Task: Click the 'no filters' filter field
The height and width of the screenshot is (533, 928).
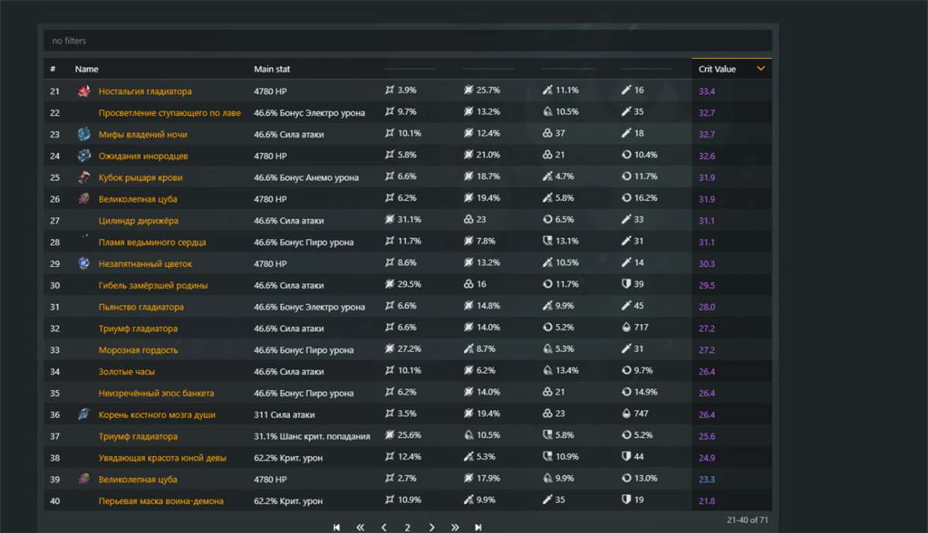Action: tap(408, 40)
